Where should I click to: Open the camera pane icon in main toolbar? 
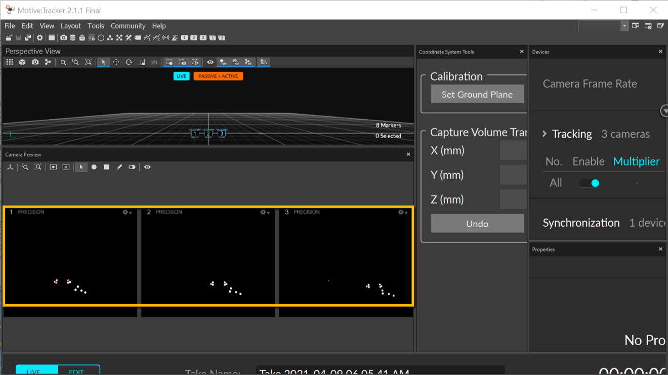click(63, 37)
